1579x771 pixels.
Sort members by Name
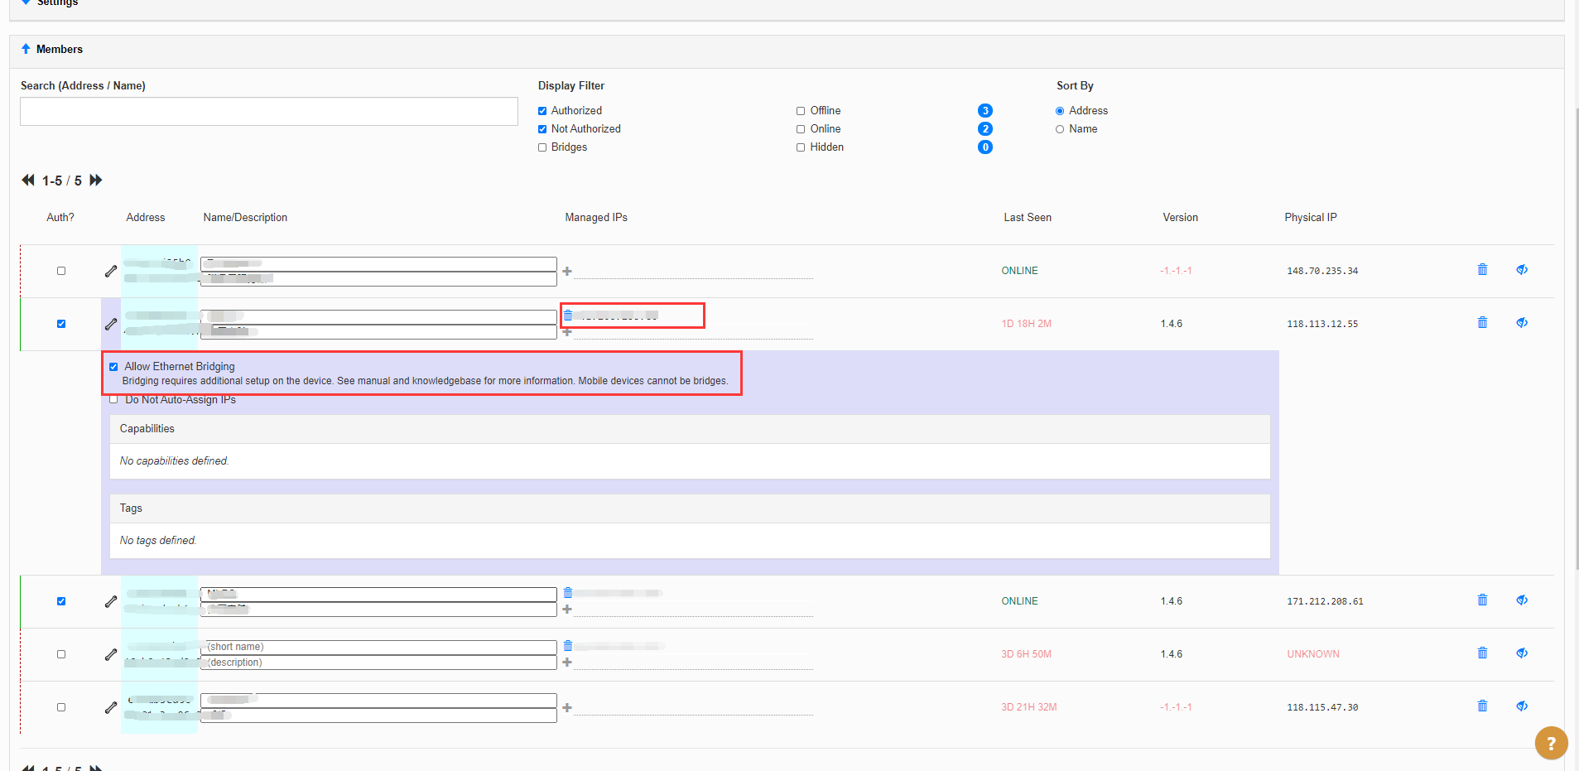1060,129
